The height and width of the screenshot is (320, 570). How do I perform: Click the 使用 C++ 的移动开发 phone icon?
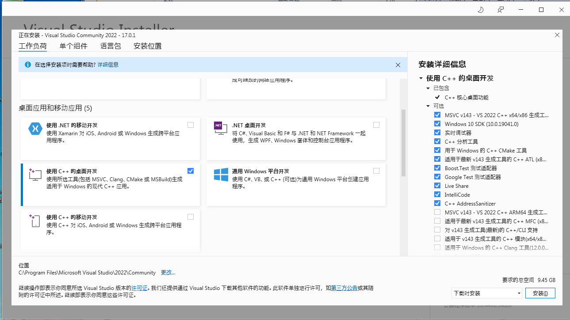tap(35, 221)
